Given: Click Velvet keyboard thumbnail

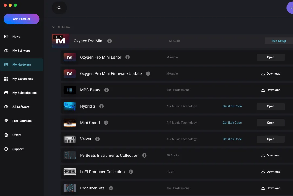Looking at the screenshot, I should click(70, 139).
